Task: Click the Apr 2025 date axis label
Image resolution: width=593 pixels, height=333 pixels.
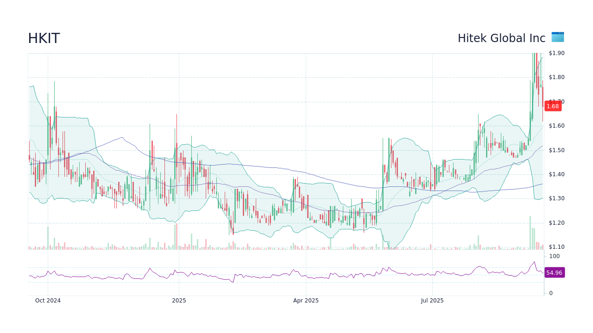Action: click(306, 301)
